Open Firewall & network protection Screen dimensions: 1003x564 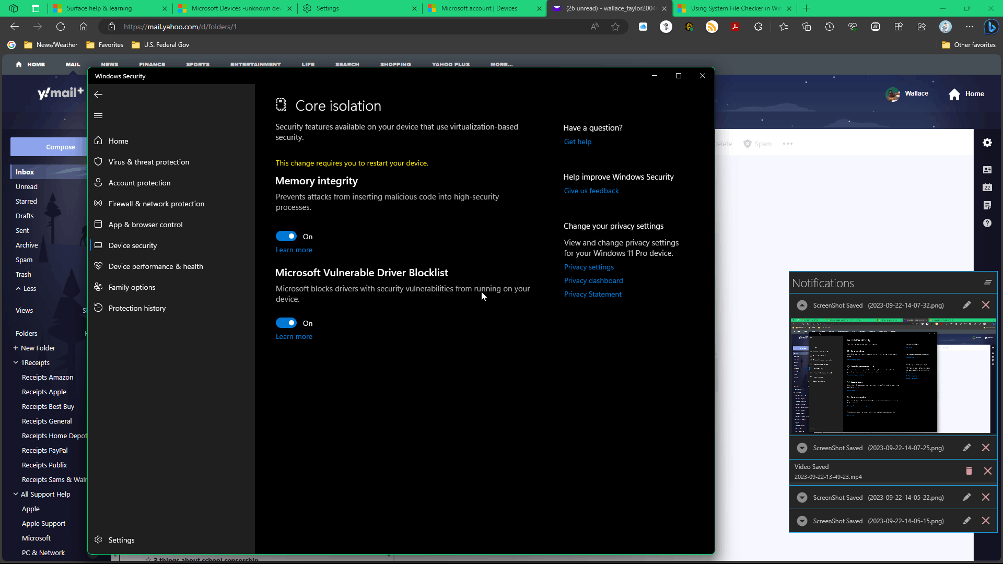[x=156, y=204]
